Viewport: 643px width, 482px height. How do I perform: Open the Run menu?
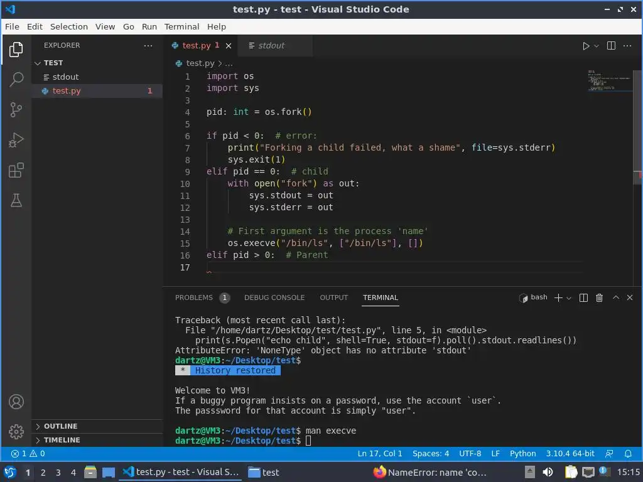pyautogui.click(x=149, y=26)
